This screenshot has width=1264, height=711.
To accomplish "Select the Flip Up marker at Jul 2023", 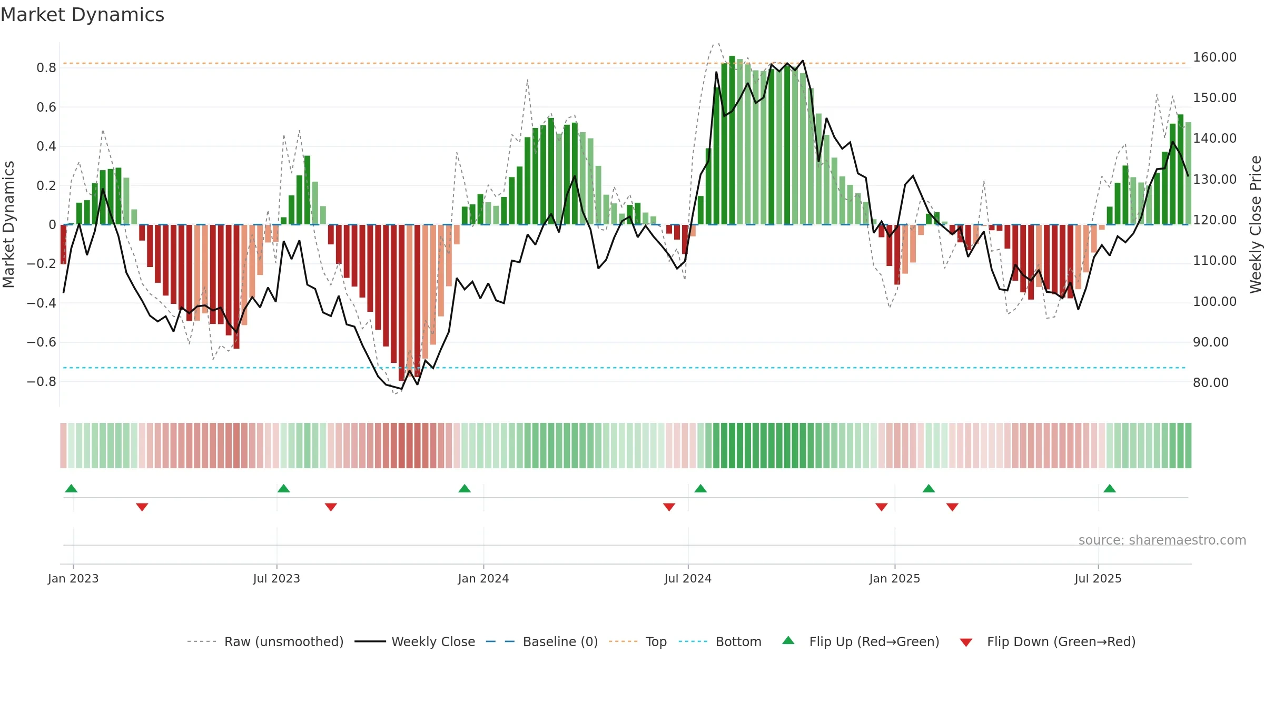I will [x=283, y=488].
